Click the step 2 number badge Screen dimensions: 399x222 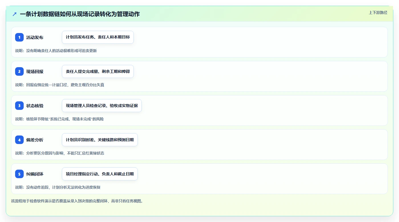(19, 71)
